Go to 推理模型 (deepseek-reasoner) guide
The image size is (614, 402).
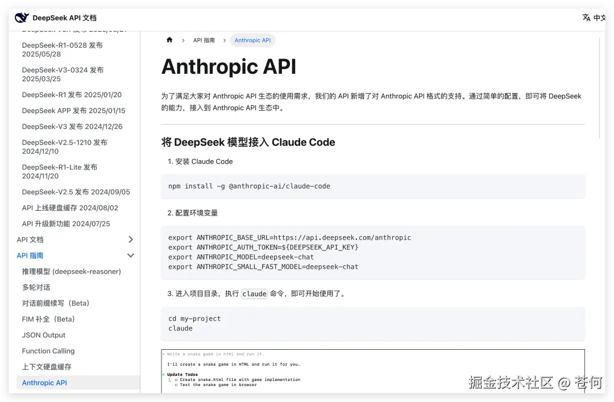coord(71,271)
